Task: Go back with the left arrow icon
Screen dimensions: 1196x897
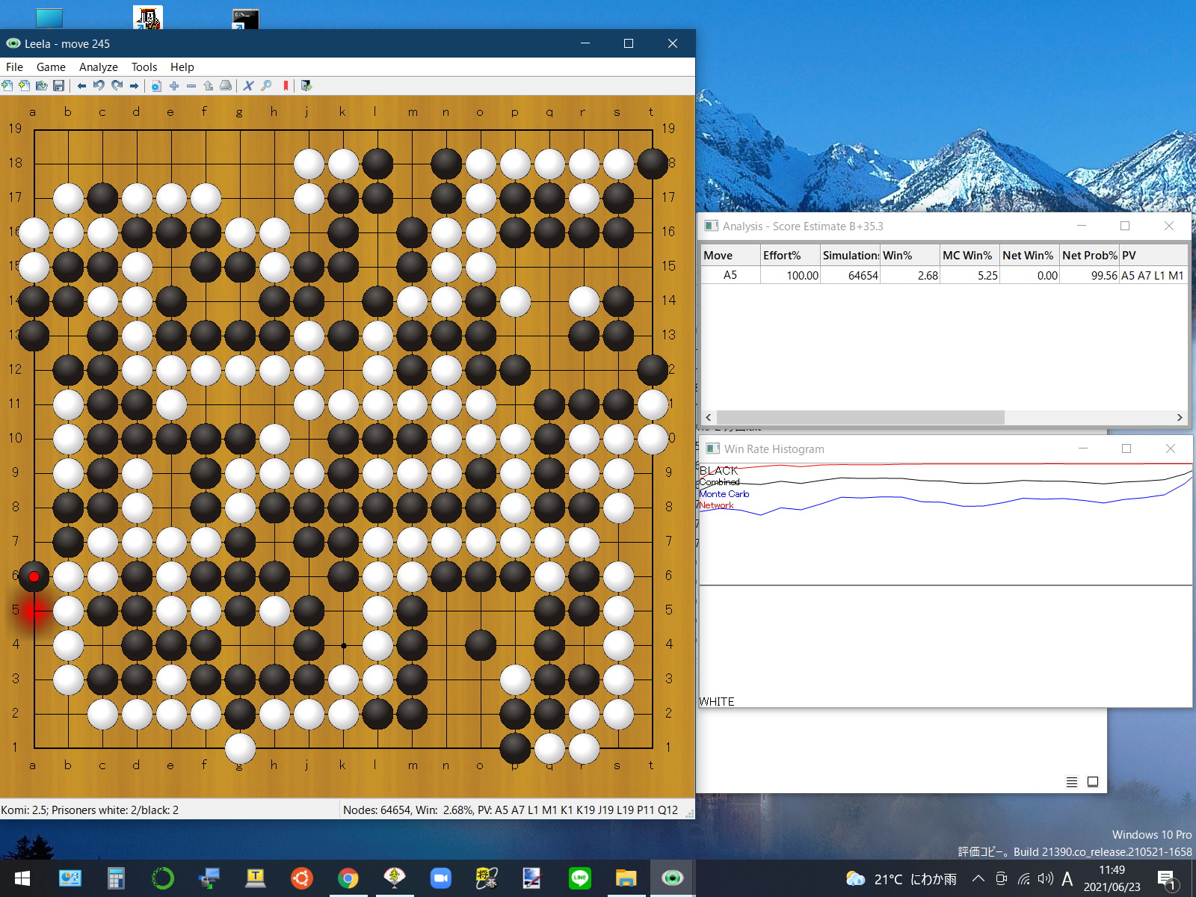Action: pos(81,86)
